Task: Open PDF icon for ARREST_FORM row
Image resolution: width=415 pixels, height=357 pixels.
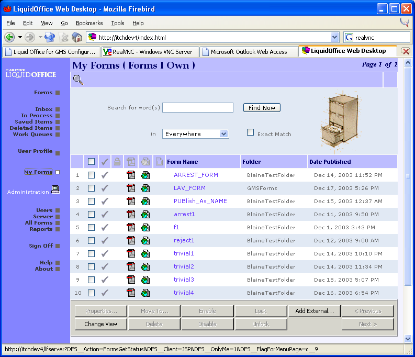Action: tap(131, 175)
